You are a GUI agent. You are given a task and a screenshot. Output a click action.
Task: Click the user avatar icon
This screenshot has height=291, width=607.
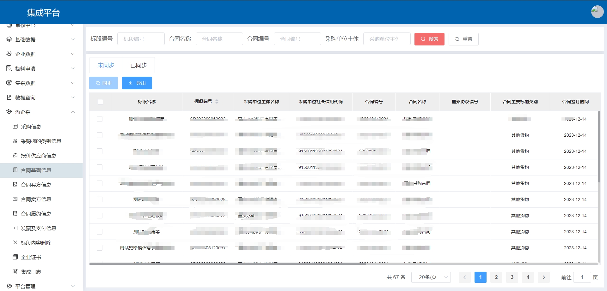597,12
